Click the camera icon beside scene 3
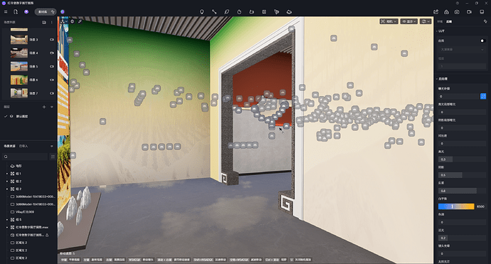 click(52, 40)
